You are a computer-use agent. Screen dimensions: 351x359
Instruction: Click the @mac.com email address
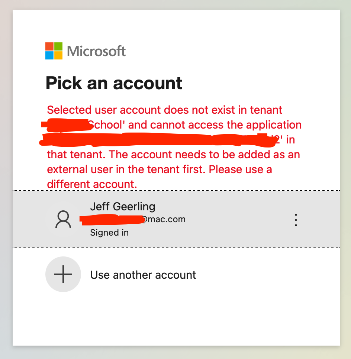click(x=133, y=219)
